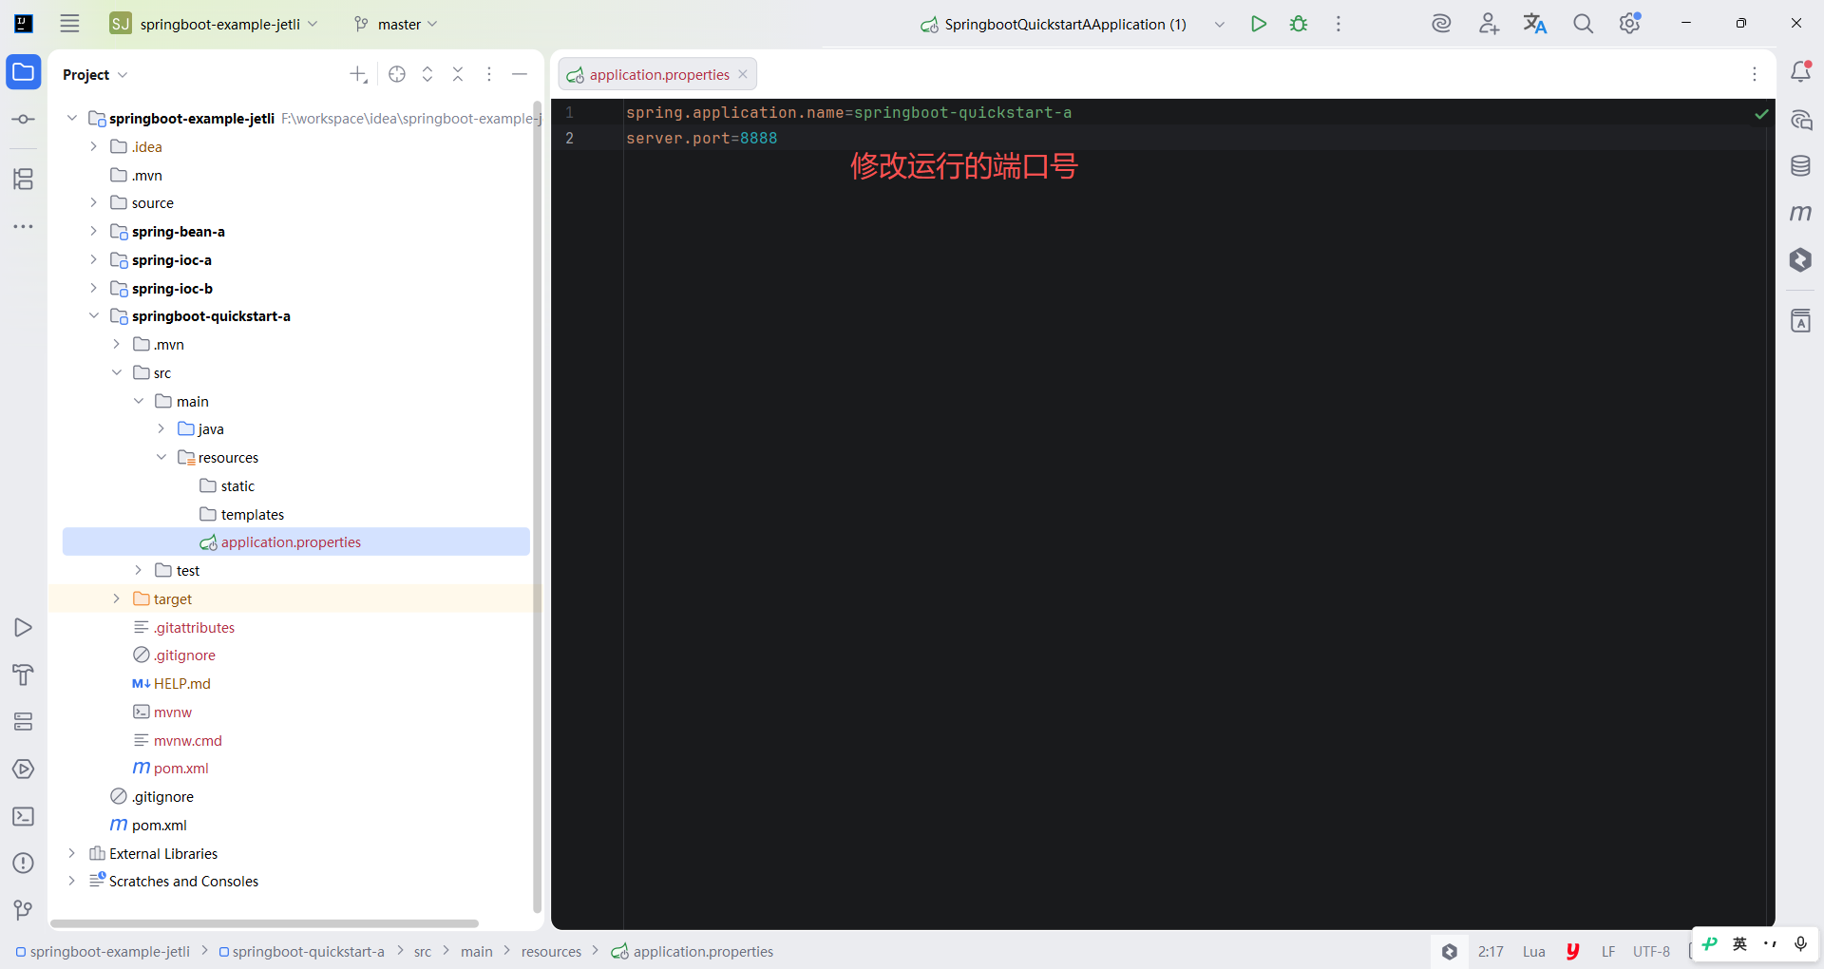
Task: Click the Translate plugin icon
Action: click(x=1535, y=24)
